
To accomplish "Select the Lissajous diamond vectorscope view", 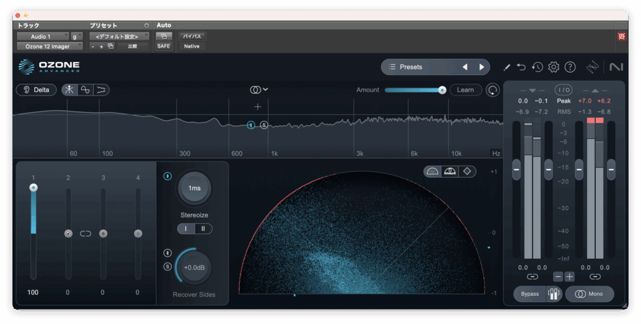I will (466, 171).
